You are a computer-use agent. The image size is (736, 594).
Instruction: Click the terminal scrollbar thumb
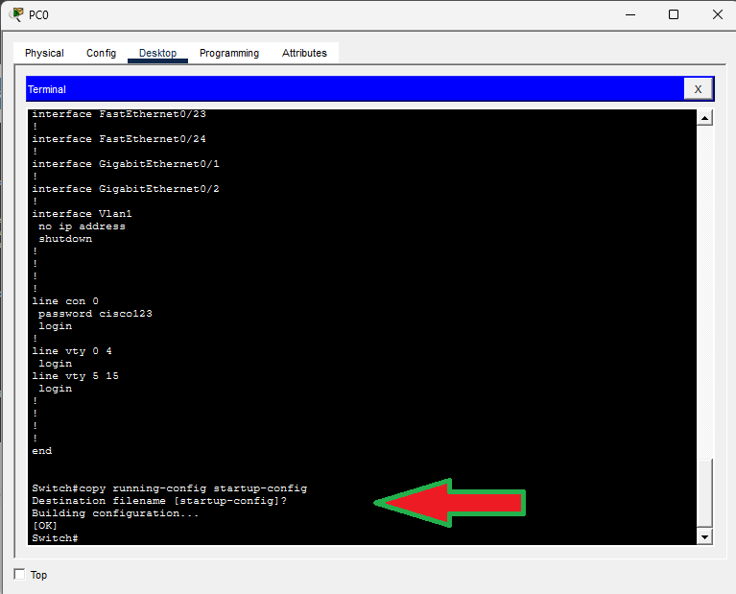pos(705,492)
